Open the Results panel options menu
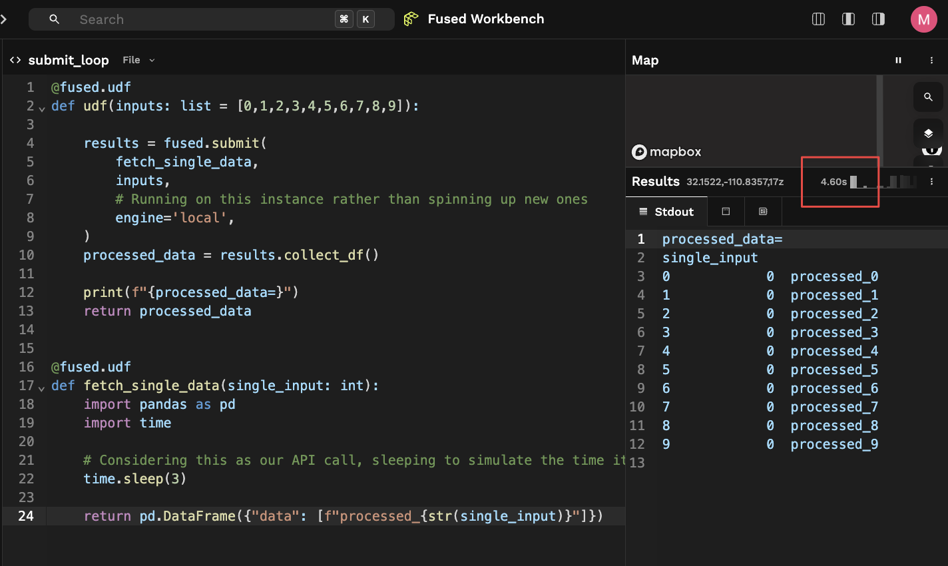948x566 pixels. [931, 181]
